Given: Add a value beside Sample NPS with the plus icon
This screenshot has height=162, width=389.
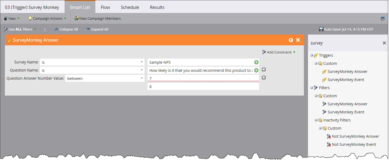Looking at the screenshot, I should pyautogui.click(x=256, y=62).
